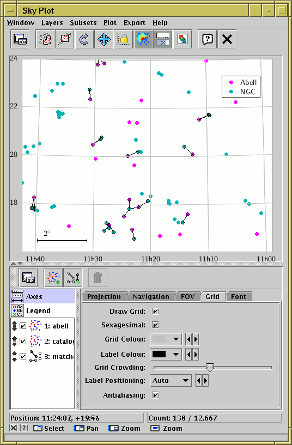Select the subset from visible points tool
This screenshot has width=292, height=445.
65,39
